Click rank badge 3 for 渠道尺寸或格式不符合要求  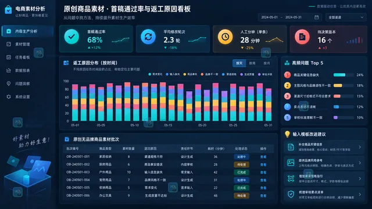click(x=287, y=96)
